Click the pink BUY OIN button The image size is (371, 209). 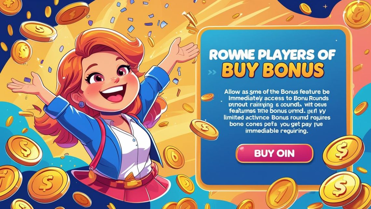(274, 153)
